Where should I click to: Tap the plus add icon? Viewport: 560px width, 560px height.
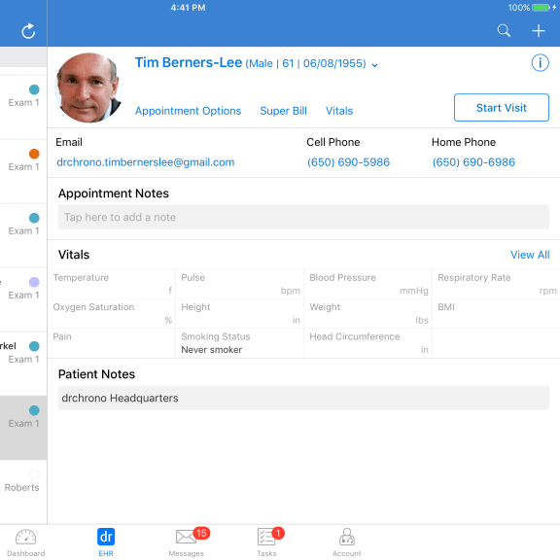click(x=539, y=31)
